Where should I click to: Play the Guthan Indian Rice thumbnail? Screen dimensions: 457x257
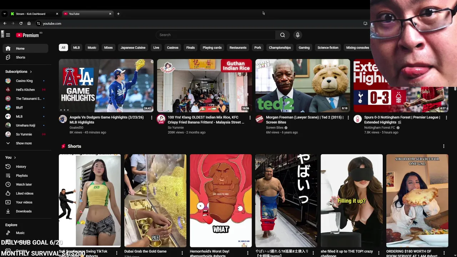(x=204, y=86)
